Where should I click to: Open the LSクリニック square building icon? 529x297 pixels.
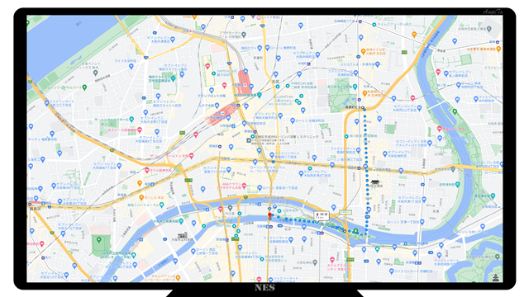coord(249,140)
